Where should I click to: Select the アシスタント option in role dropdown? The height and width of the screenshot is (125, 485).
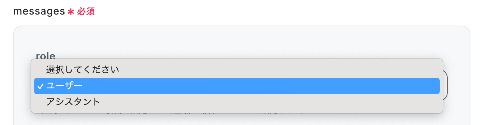click(x=237, y=102)
